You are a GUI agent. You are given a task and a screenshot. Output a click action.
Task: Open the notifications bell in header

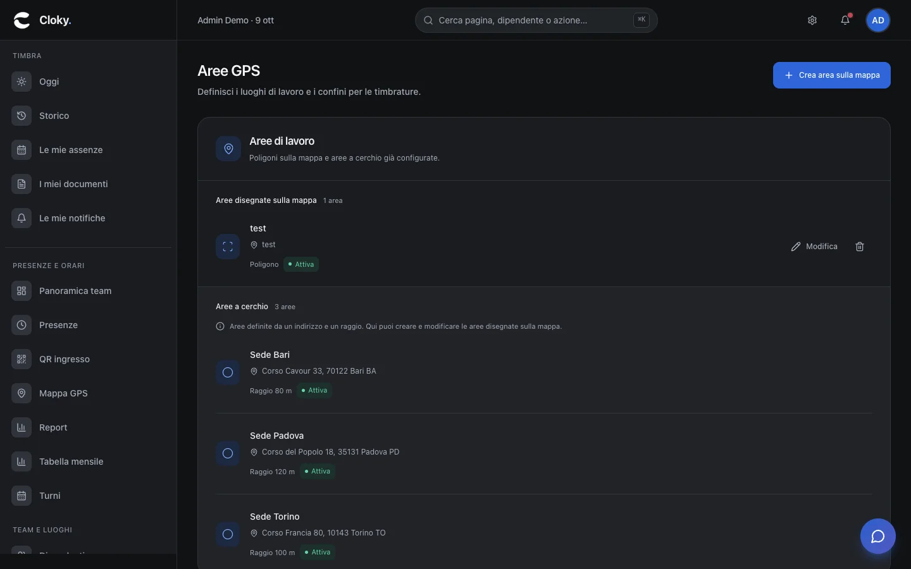click(845, 20)
